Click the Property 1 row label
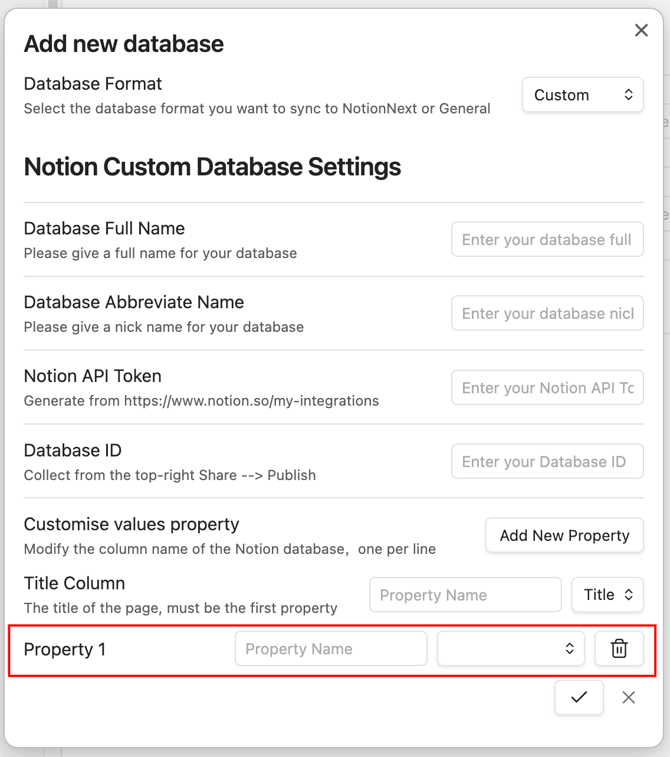Screen dimensions: 670x757 coord(65,649)
